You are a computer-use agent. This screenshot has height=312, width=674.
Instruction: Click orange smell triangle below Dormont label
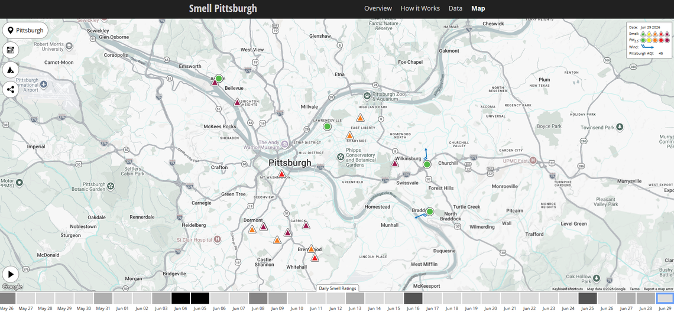pos(252,229)
